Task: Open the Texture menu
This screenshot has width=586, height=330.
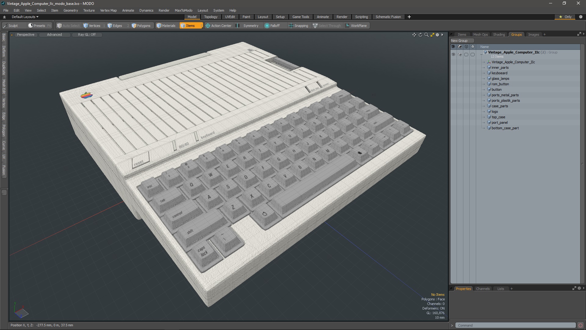Action: click(x=89, y=10)
